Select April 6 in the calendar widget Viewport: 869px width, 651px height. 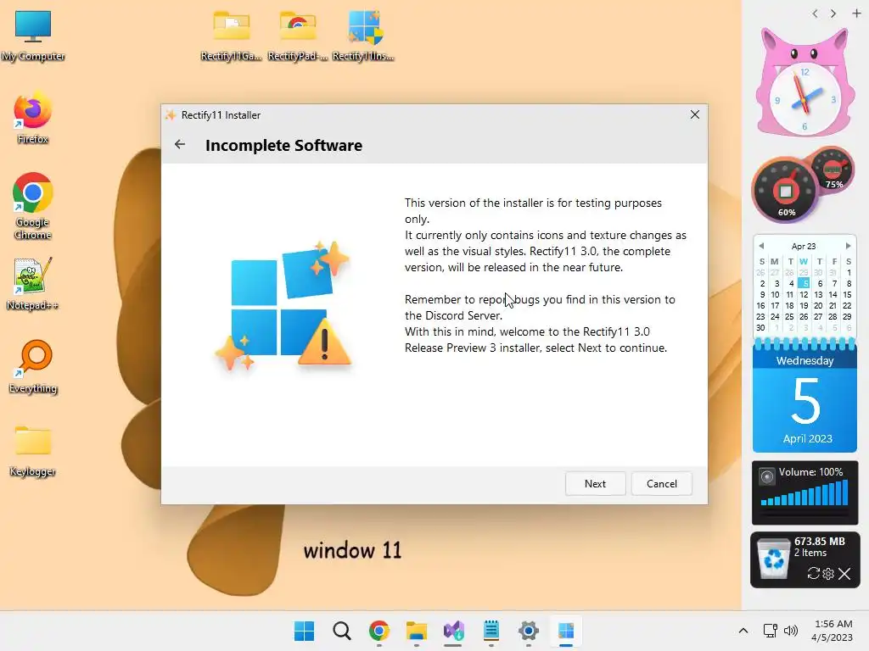pos(820,283)
